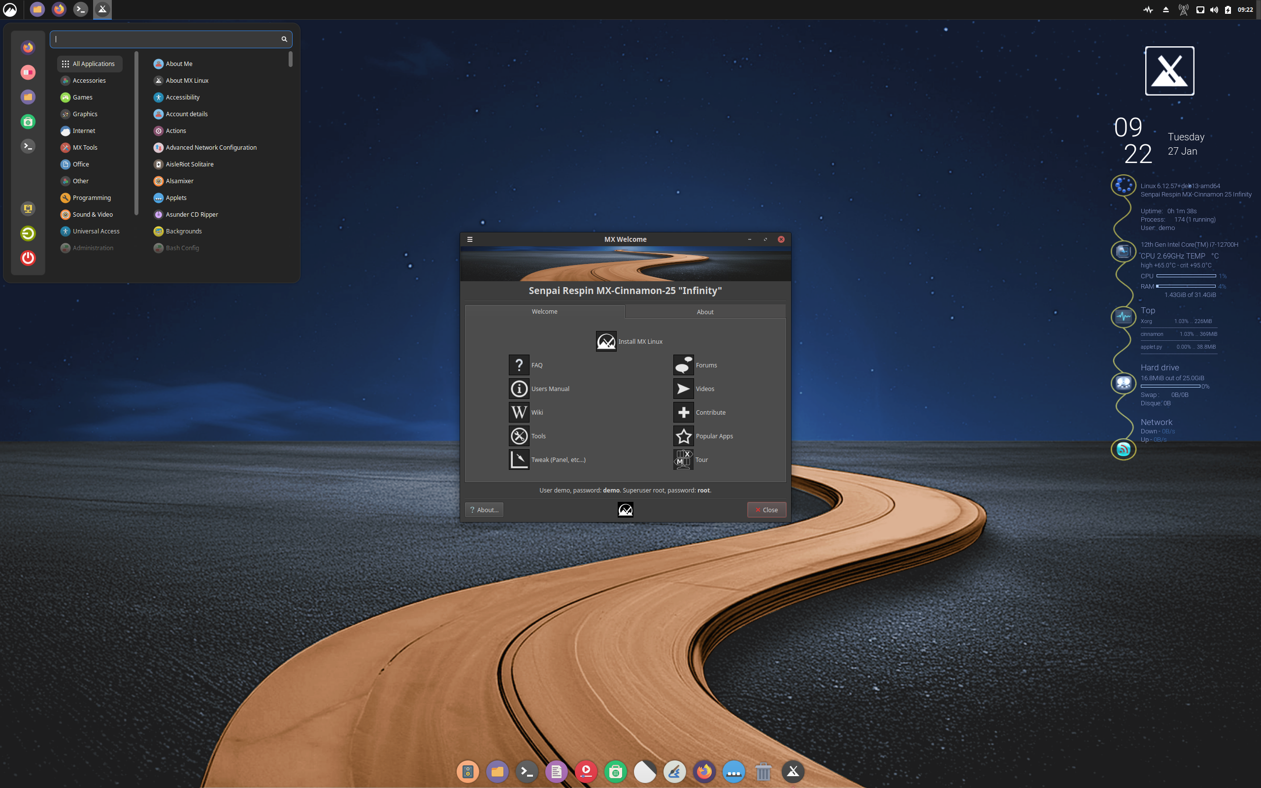Open the terminal launcher in top panel
Image resolution: width=1261 pixels, height=788 pixels.
[81, 9]
